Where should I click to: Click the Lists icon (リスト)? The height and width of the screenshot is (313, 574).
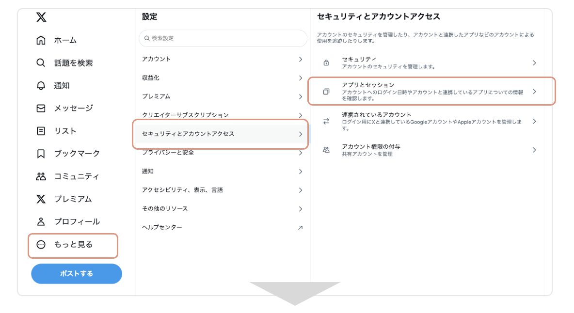(41, 131)
